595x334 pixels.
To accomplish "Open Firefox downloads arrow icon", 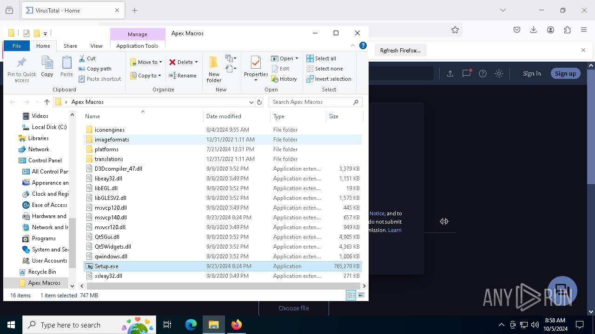I will coord(534,30).
